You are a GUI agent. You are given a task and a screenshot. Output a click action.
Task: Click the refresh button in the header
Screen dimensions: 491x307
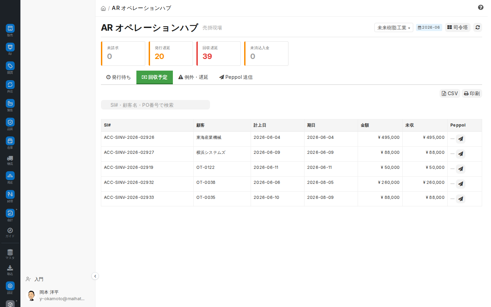[478, 27]
